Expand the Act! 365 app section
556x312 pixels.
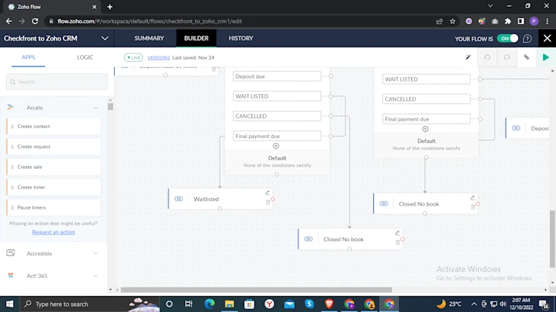point(96,276)
